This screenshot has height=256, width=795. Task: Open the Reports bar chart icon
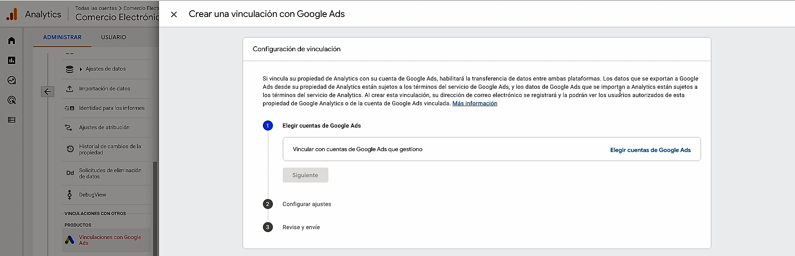tap(12, 60)
